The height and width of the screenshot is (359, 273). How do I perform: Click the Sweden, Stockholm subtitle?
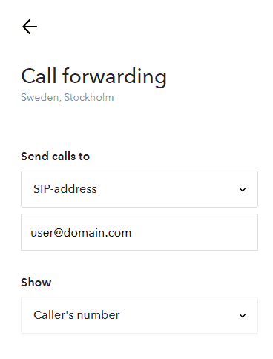(68, 97)
